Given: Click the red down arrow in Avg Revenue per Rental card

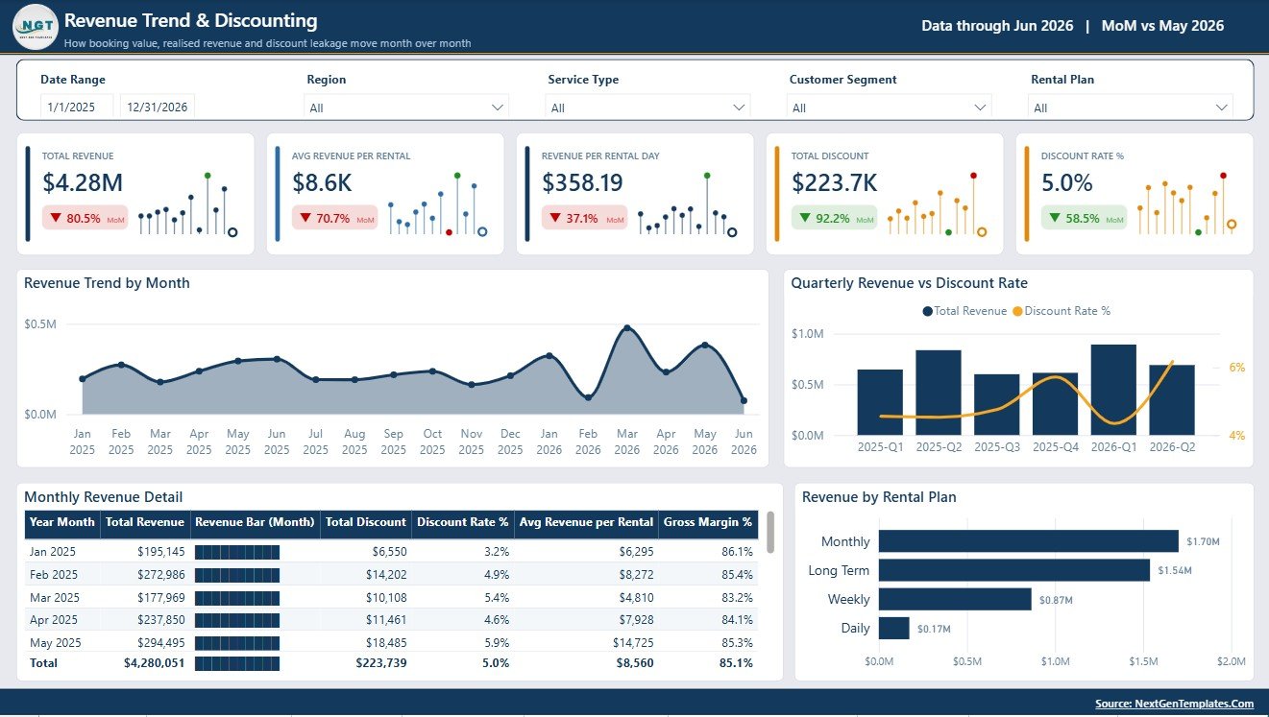Looking at the screenshot, I should tap(305, 218).
